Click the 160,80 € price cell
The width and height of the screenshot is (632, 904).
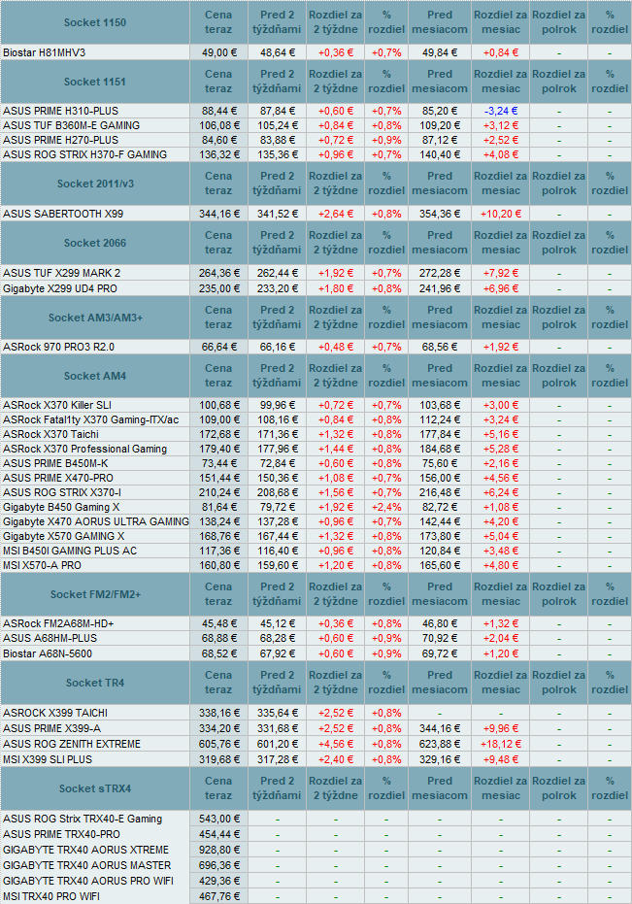tap(218, 565)
